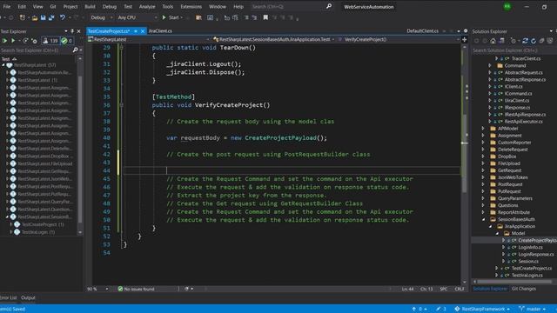Close the Test Explorer panel

pyautogui.click(x=79, y=31)
